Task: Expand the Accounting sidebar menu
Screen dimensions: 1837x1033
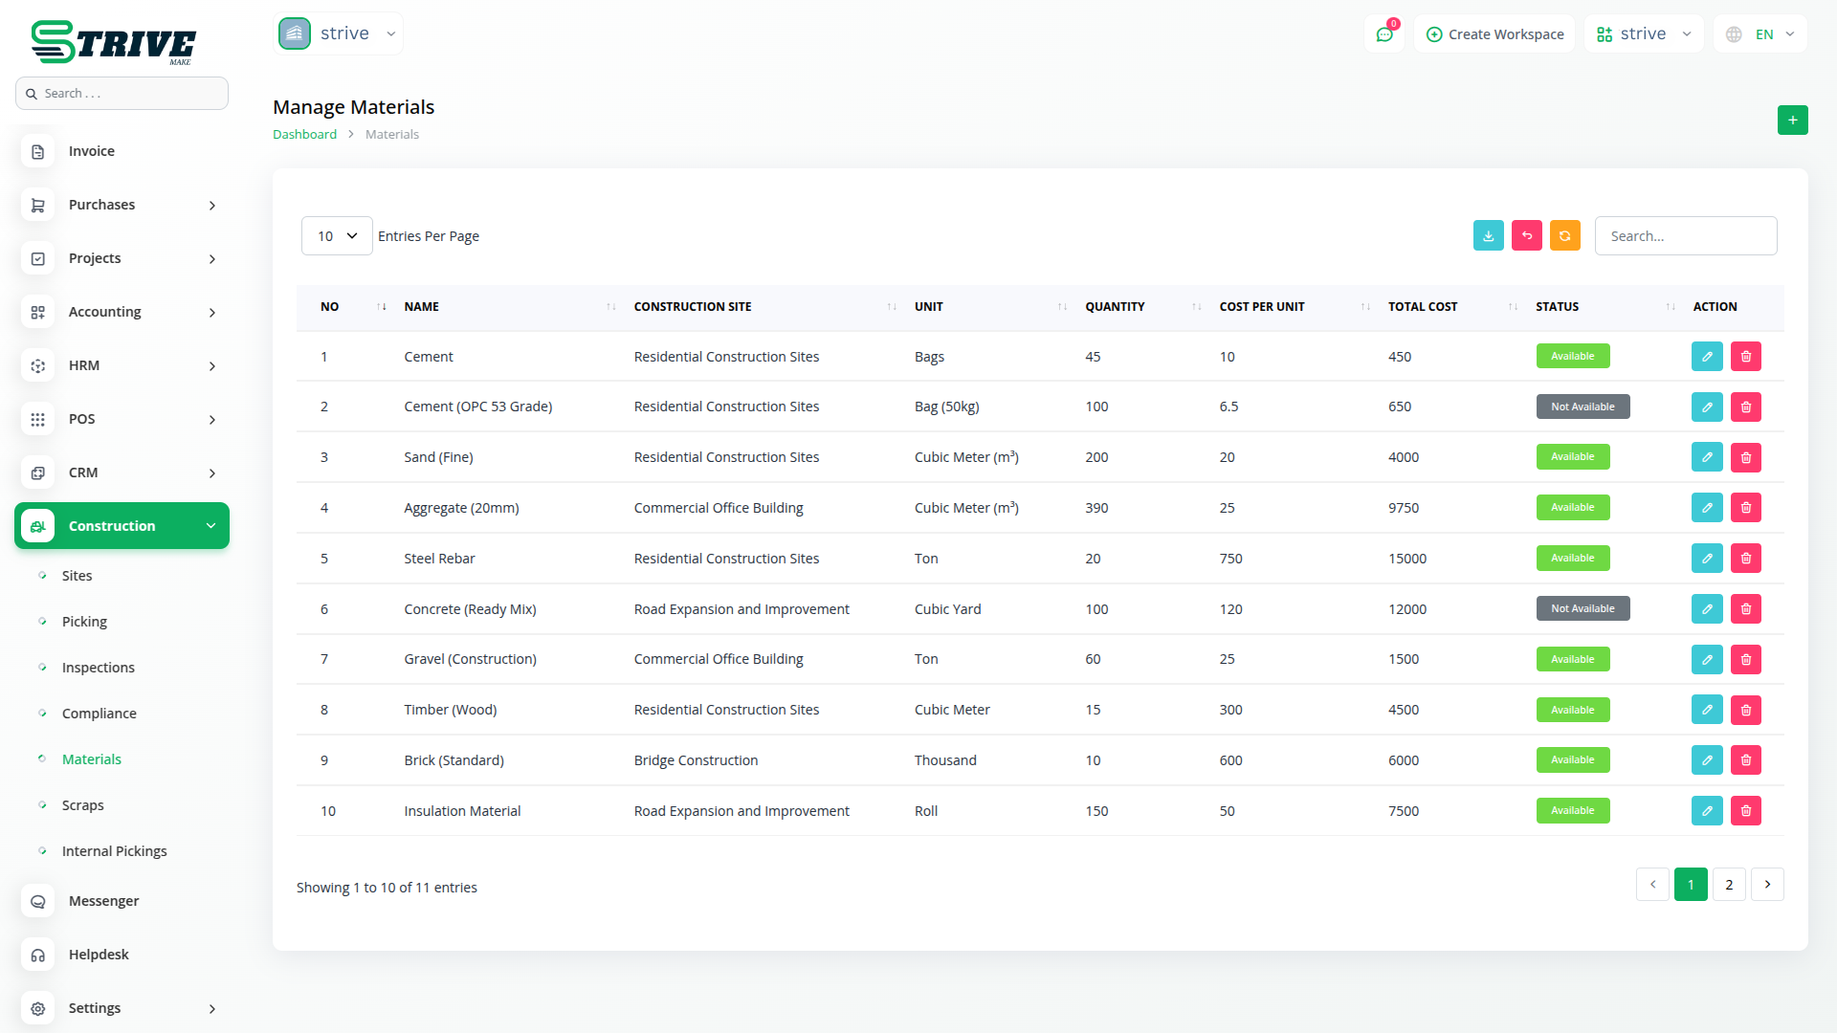Action: [122, 312]
